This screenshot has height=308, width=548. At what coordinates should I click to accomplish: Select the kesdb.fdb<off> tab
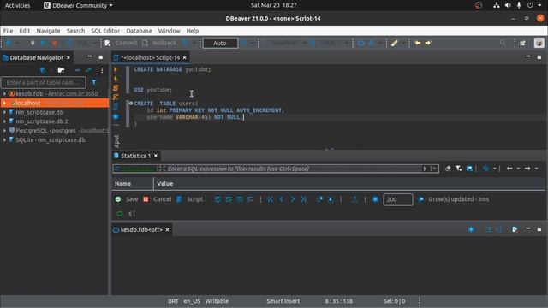tap(141, 229)
